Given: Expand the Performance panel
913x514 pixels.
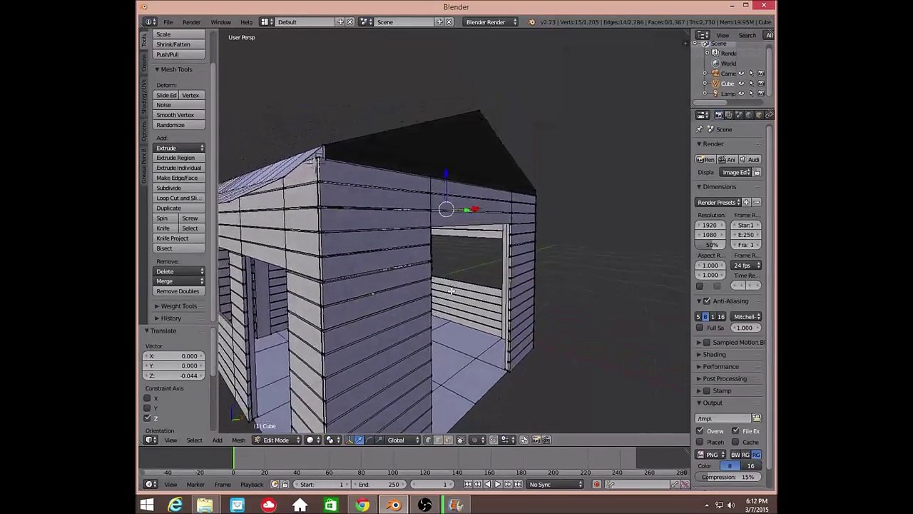Looking at the screenshot, I should [x=720, y=367].
